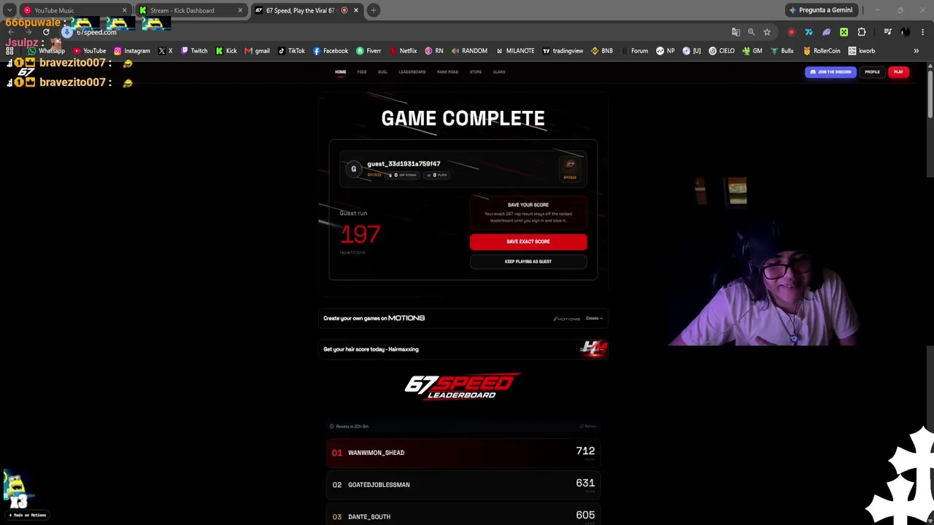Bookmark this page with the star icon

pos(767,32)
